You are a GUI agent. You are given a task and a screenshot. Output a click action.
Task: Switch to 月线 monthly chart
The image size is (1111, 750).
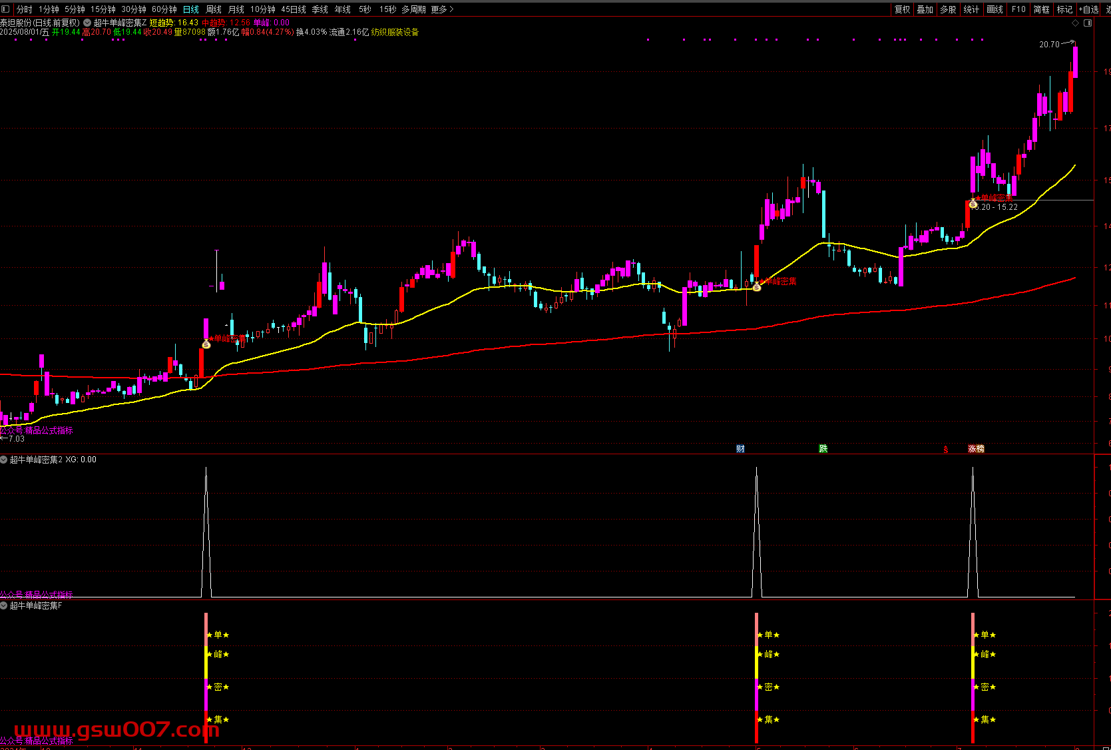236,9
